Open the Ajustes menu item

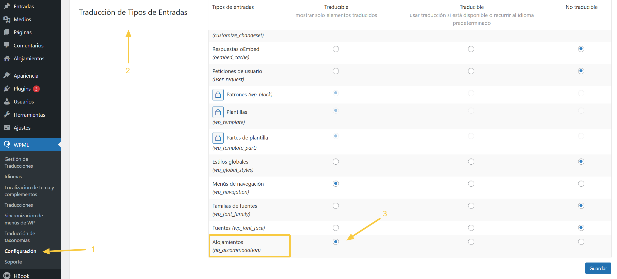[x=22, y=128]
